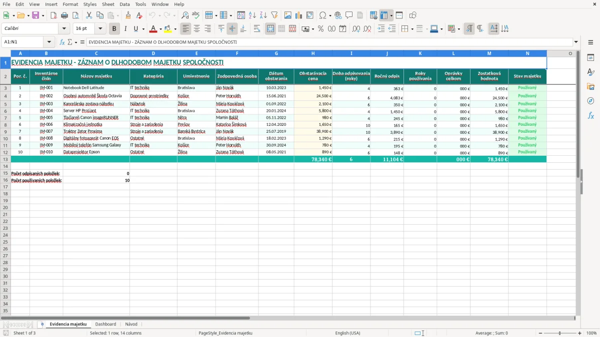
Task: Open Find & Replace tool
Action: (184, 15)
